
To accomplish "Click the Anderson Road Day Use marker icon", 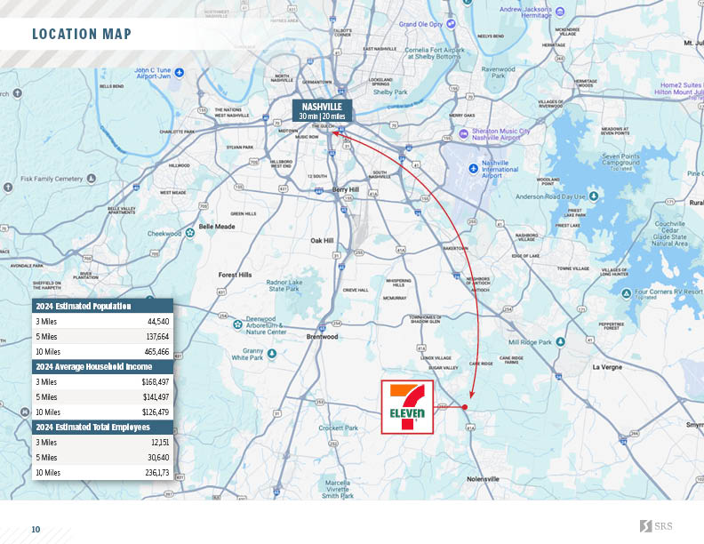I will [594, 196].
